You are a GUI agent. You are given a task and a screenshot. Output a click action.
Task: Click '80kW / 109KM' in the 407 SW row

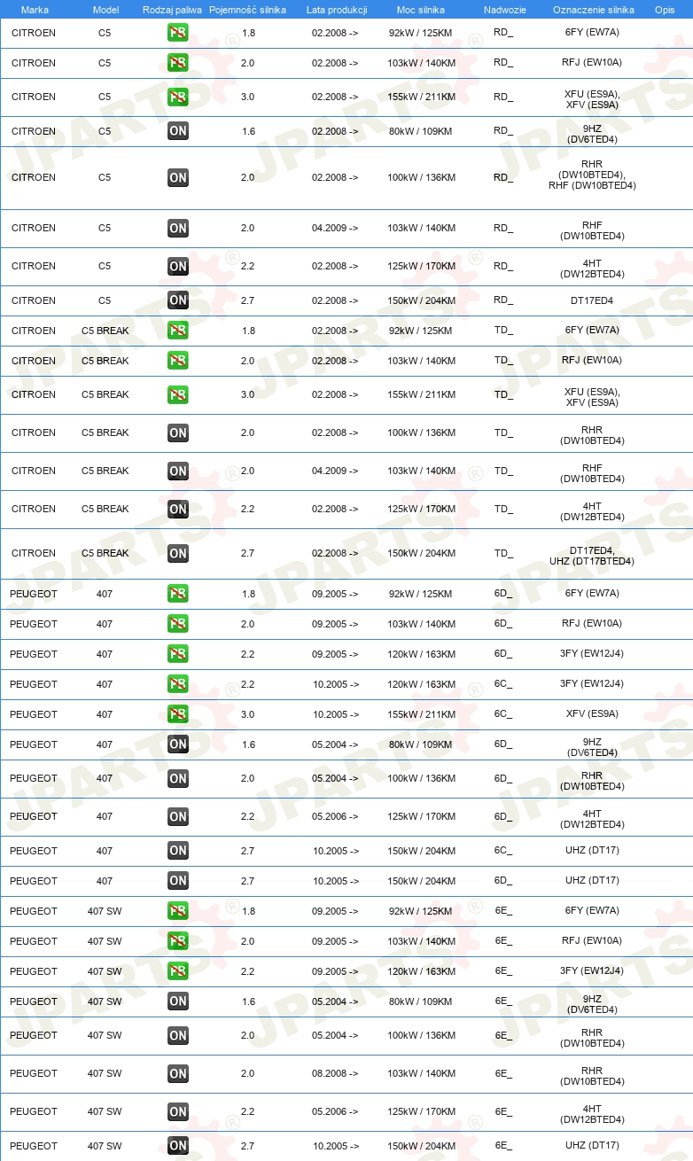pyautogui.click(x=420, y=1001)
